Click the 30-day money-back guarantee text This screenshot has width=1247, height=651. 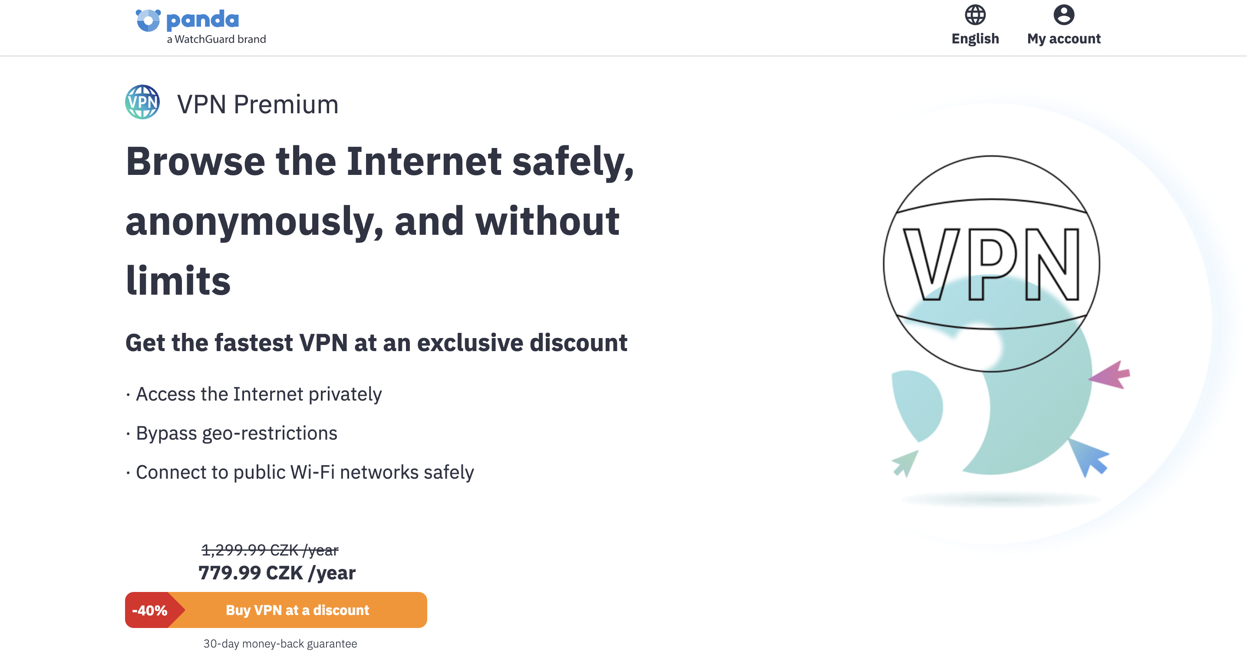pyautogui.click(x=280, y=643)
